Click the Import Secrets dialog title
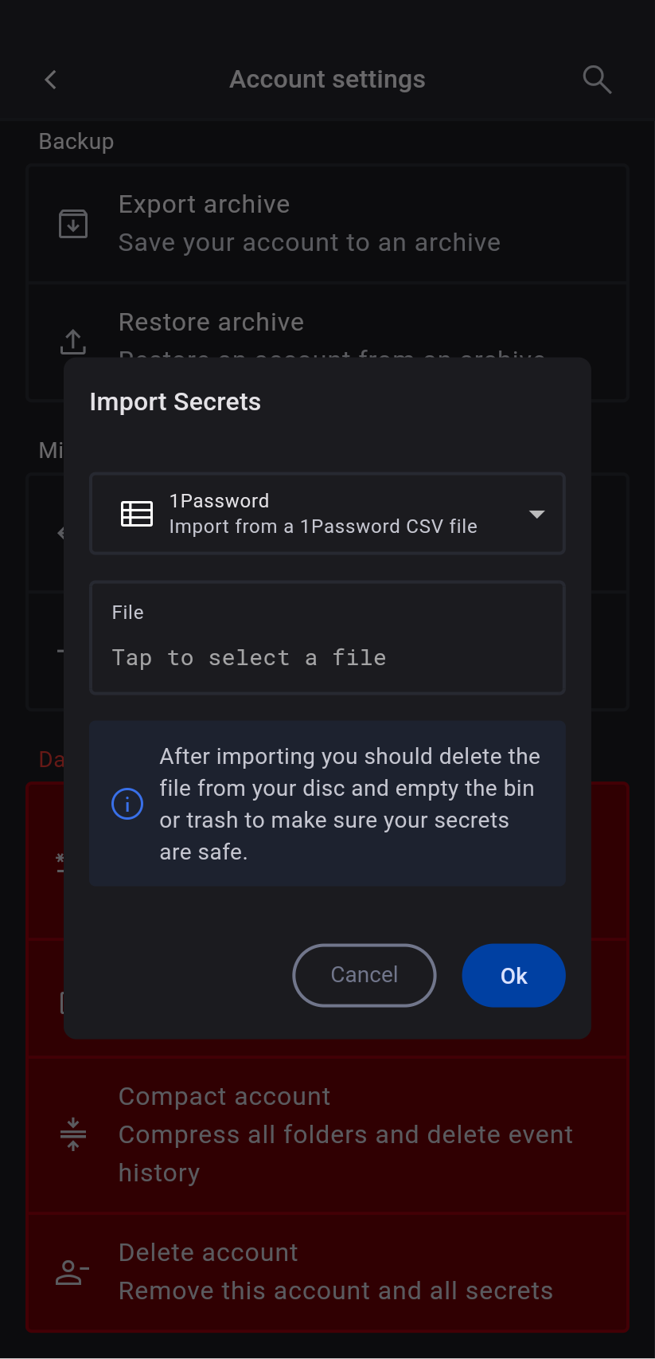 pyautogui.click(x=175, y=402)
